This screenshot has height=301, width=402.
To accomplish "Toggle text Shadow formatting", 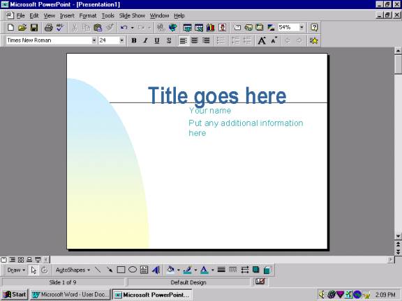I will click(169, 40).
